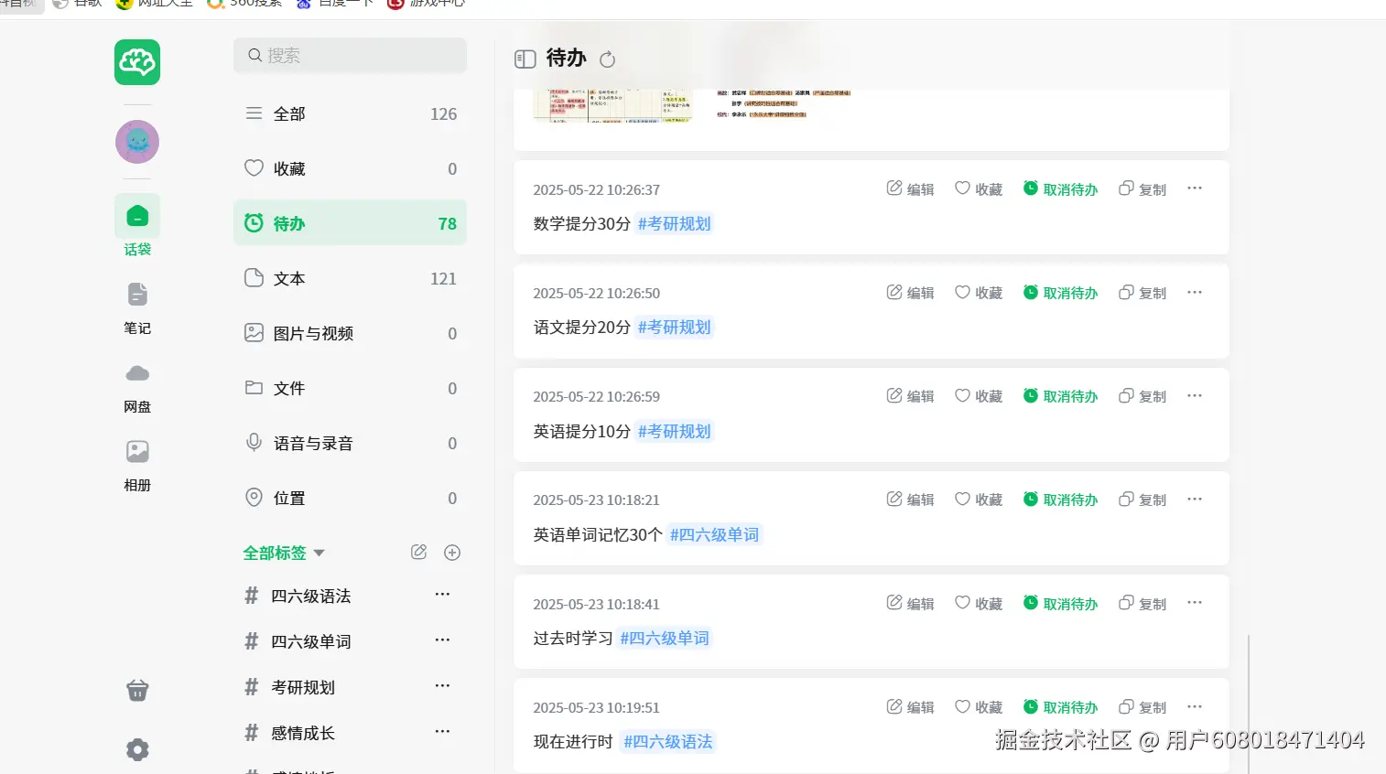Image resolution: width=1386 pixels, height=774 pixels.
Task: Click the #考研规划 tag on 语文提升20分
Action: tap(674, 327)
